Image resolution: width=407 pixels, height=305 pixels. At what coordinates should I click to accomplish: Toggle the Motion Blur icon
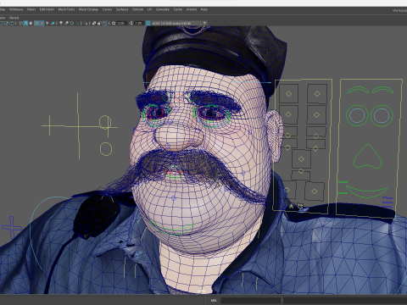[67, 23]
